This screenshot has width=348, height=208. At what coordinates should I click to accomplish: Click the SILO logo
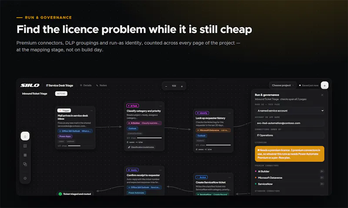click(x=30, y=85)
